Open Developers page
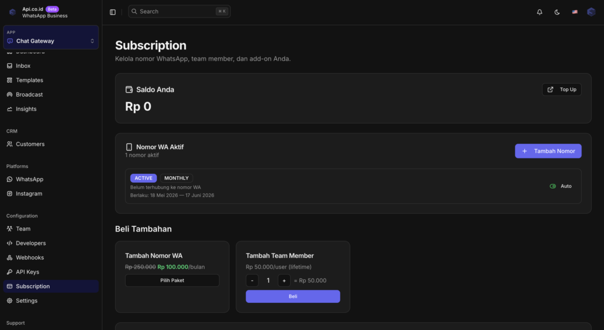 pyautogui.click(x=51, y=243)
